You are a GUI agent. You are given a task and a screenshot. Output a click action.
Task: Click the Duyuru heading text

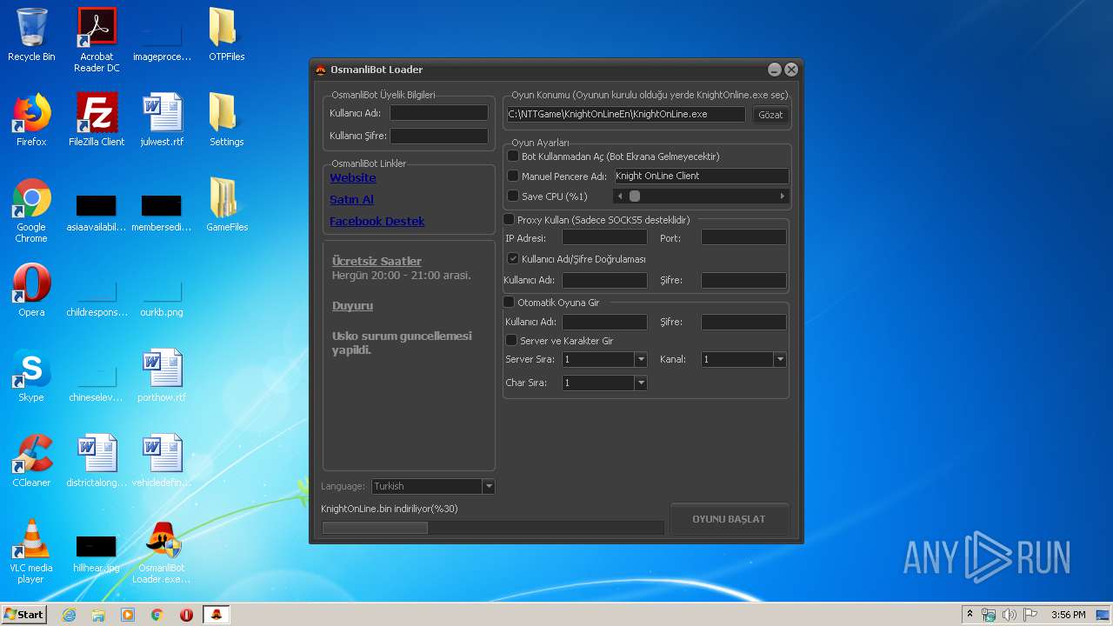(x=352, y=306)
